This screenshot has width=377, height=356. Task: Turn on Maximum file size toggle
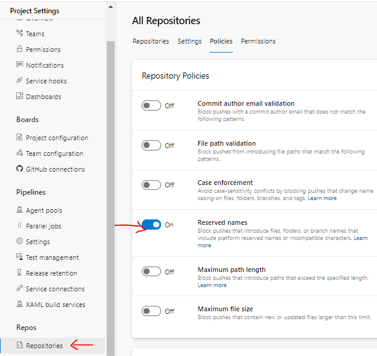(151, 311)
